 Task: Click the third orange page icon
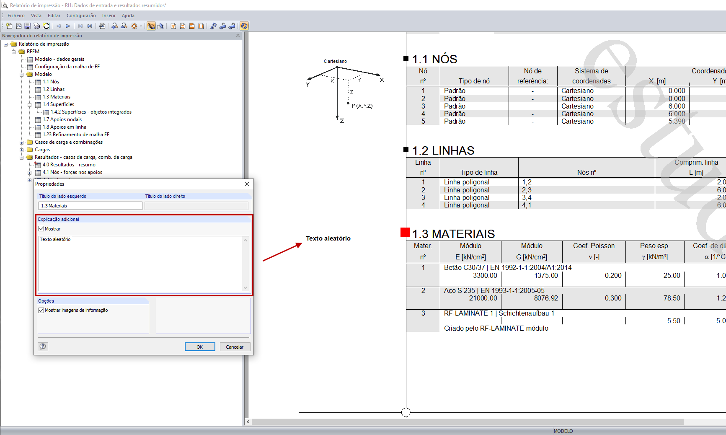pyautogui.click(x=192, y=26)
